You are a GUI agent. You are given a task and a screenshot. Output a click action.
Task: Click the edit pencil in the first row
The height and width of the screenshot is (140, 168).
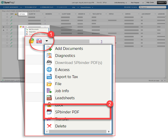coord(11,17)
